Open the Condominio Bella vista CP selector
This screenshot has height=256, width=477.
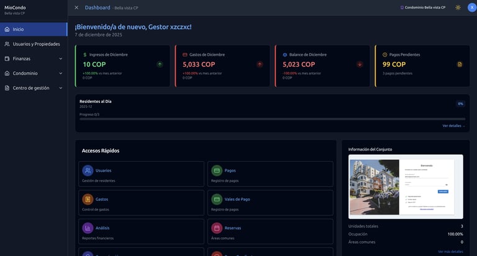point(423,7)
